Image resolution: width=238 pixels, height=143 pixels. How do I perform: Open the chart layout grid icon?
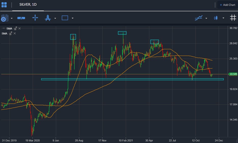click(x=4, y=5)
